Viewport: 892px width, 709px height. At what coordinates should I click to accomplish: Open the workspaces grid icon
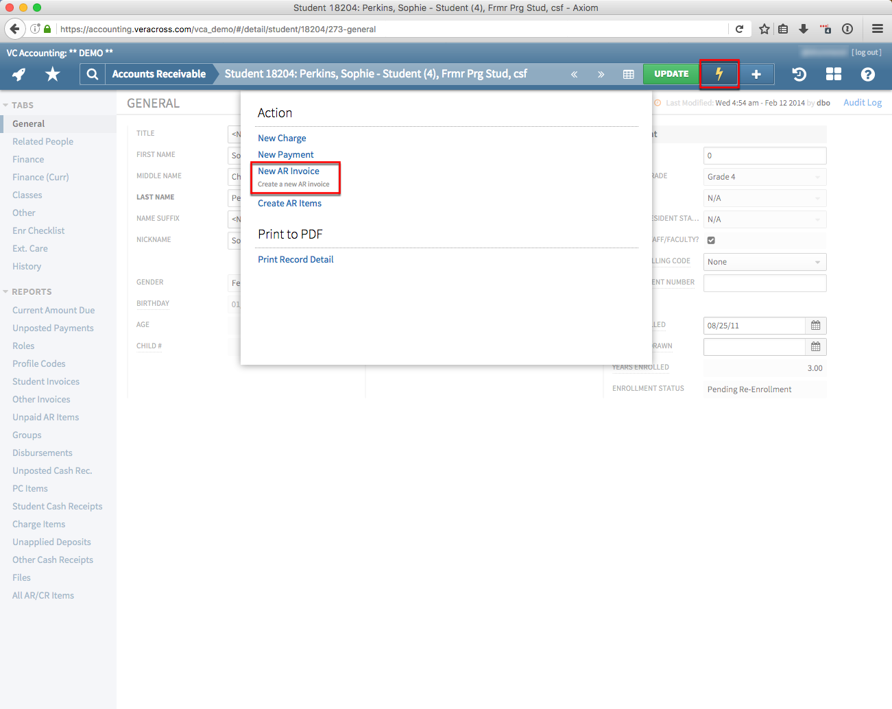tap(833, 73)
